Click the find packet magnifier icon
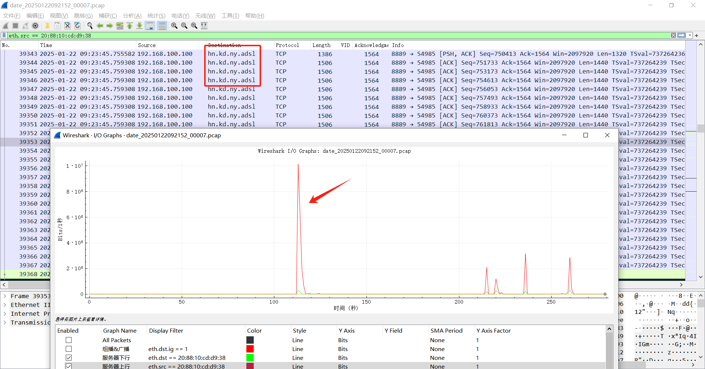 coord(90,26)
